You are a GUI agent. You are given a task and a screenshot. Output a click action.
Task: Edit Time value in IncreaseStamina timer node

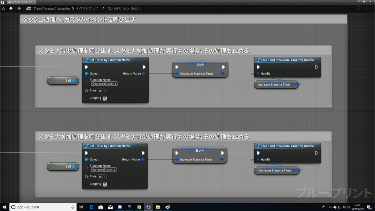(x=102, y=177)
